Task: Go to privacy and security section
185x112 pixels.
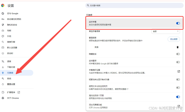Action: [12, 25]
